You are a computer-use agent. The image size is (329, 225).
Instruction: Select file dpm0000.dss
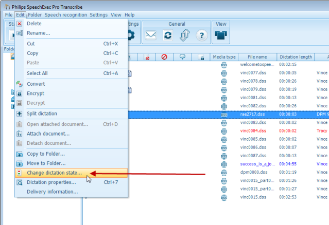click(254, 172)
